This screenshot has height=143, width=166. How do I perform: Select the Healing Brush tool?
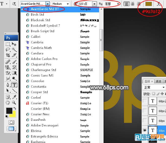tap(8, 62)
